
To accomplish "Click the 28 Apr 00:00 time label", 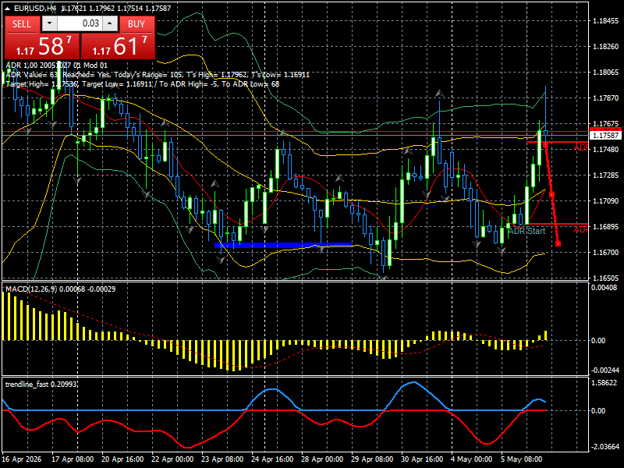I will pyautogui.click(x=322, y=459).
